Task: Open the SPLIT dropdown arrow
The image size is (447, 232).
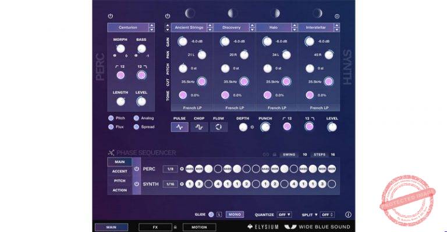Action: (x=316, y=215)
